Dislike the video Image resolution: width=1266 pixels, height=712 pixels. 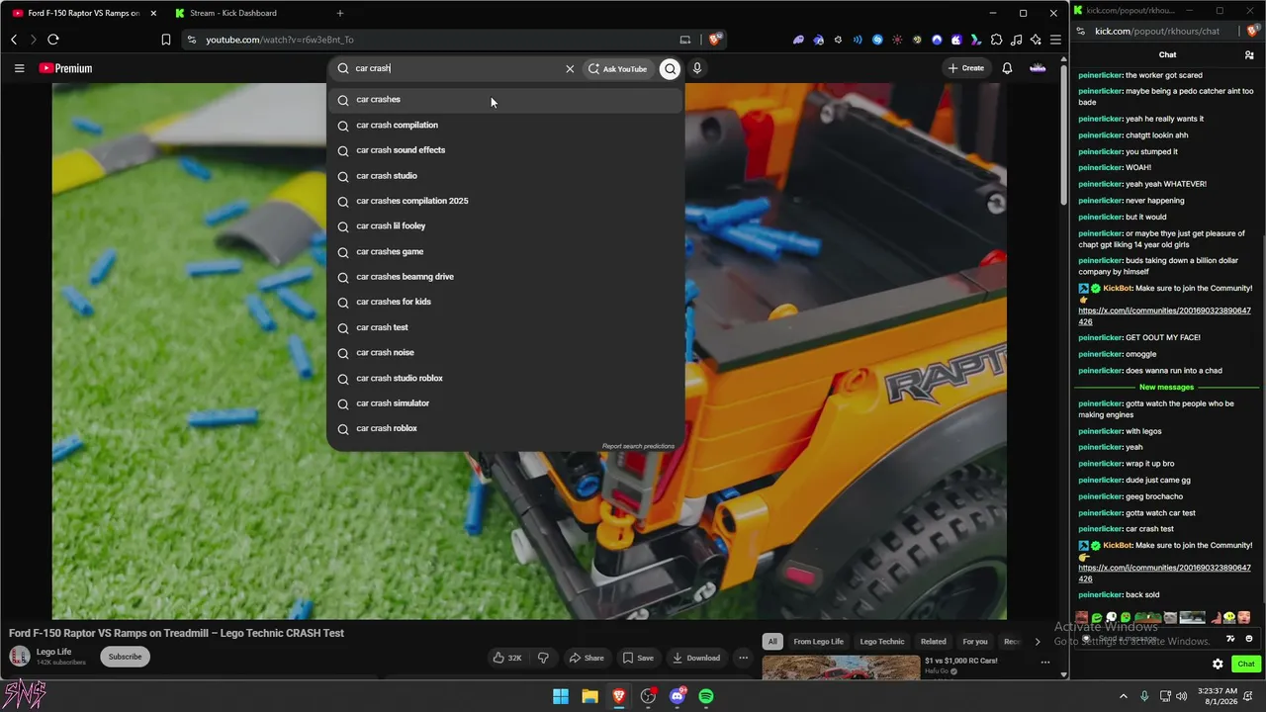[543, 658]
